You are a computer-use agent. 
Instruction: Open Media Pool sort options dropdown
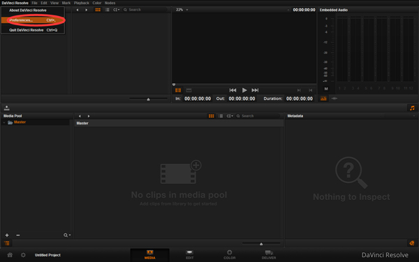[x=230, y=116]
